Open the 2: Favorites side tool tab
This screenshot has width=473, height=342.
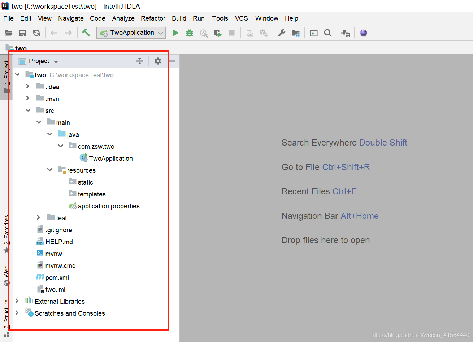[x=6, y=234]
